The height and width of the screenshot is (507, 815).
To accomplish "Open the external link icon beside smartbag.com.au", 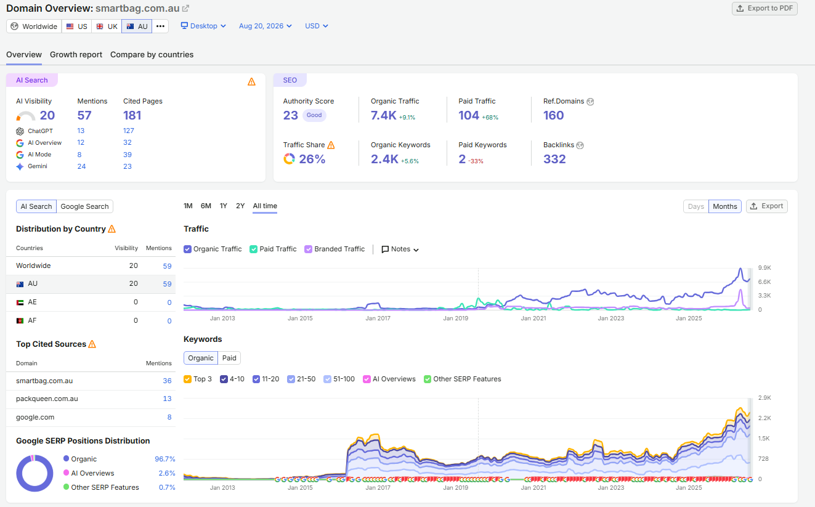I will pyautogui.click(x=186, y=9).
